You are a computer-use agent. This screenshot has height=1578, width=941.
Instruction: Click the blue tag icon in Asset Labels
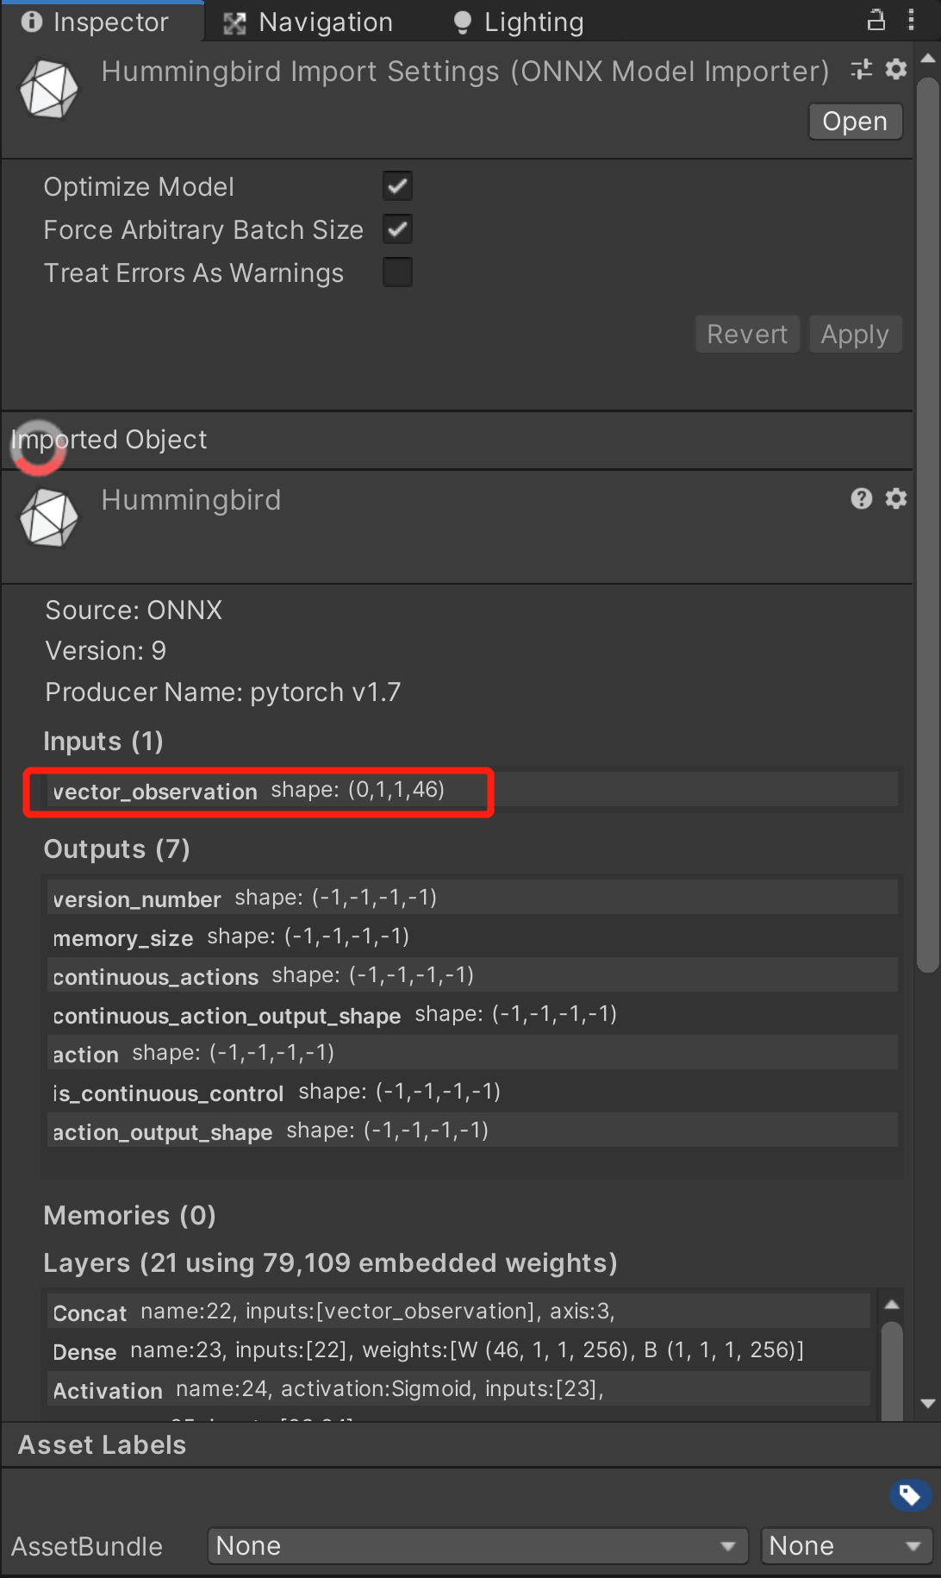click(x=909, y=1494)
